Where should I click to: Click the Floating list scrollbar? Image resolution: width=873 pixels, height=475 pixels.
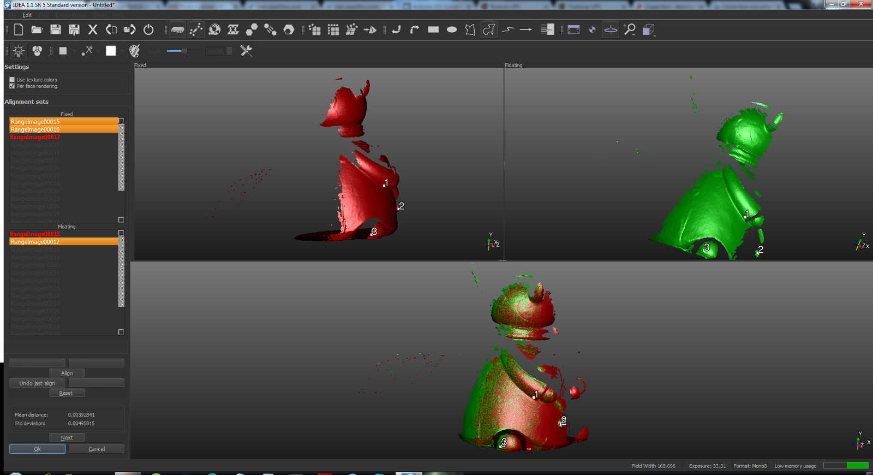tap(121, 271)
